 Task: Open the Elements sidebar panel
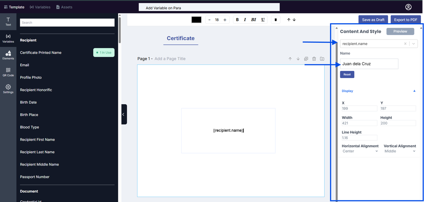click(8, 55)
